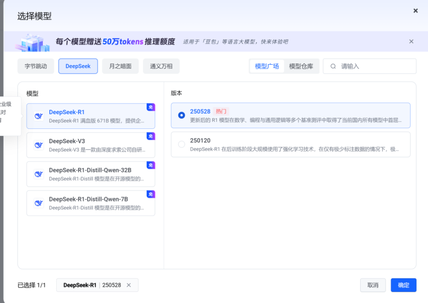Click the 取消 button

click(373, 285)
